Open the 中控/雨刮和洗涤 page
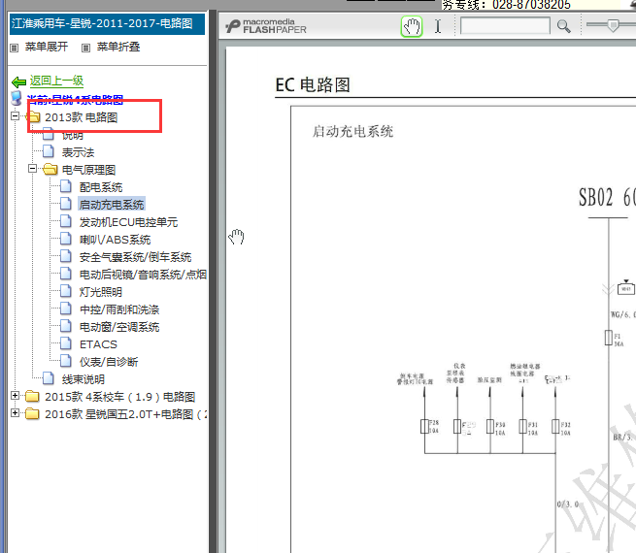The image size is (636, 553). click(x=119, y=309)
